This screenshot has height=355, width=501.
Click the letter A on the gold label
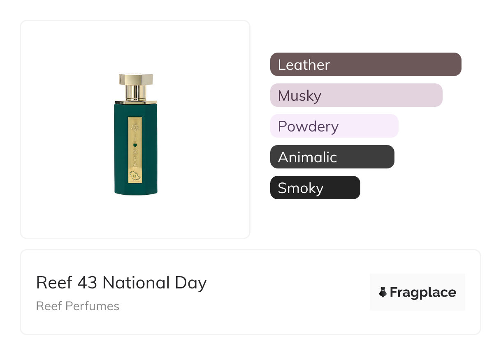(135, 166)
